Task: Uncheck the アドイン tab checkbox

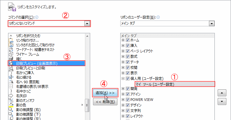Action: point(128,94)
